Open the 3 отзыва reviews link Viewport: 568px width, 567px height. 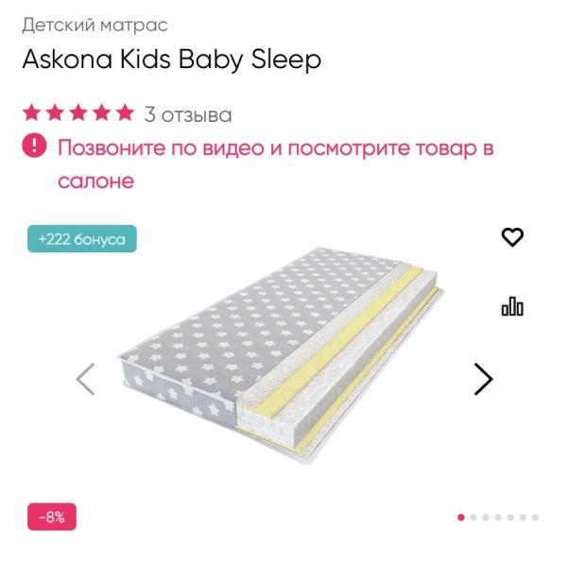(x=188, y=114)
